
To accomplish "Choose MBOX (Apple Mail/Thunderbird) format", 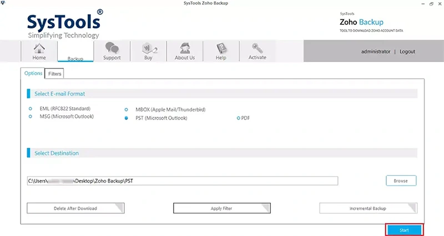I will (x=127, y=110).
